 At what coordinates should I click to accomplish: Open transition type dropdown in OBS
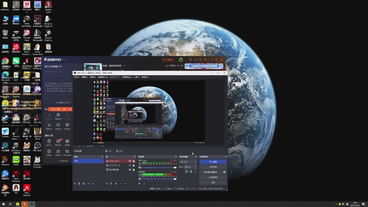pyautogui.click(x=188, y=162)
